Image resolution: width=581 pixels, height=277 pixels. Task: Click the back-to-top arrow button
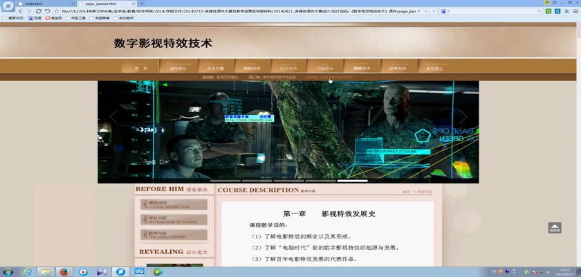pos(555,228)
